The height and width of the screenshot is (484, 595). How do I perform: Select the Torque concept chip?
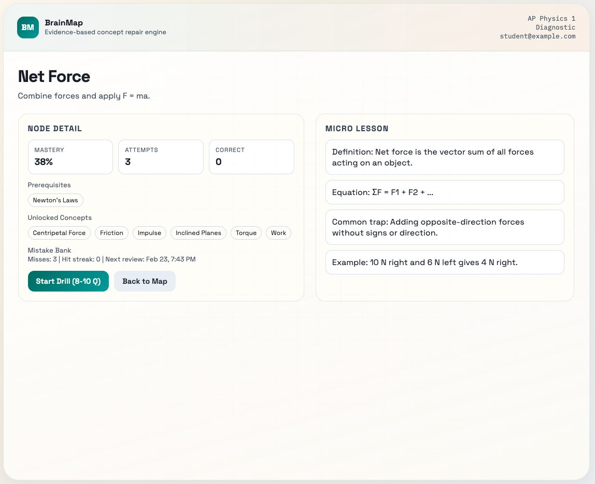click(x=246, y=233)
